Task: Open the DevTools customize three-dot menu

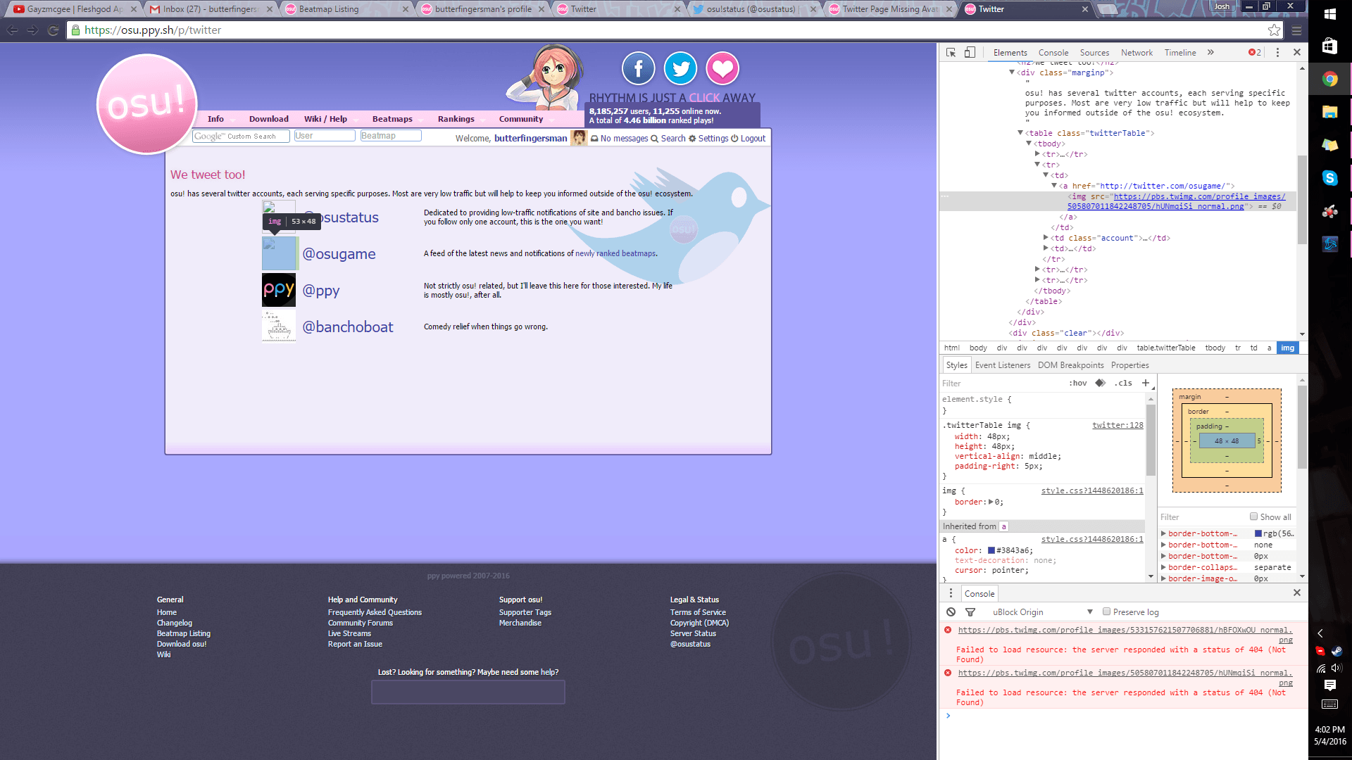Action: click(x=1277, y=52)
